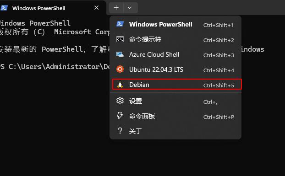Open 命令面板 menu item
This screenshot has width=285, height=176.
click(x=175, y=116)
